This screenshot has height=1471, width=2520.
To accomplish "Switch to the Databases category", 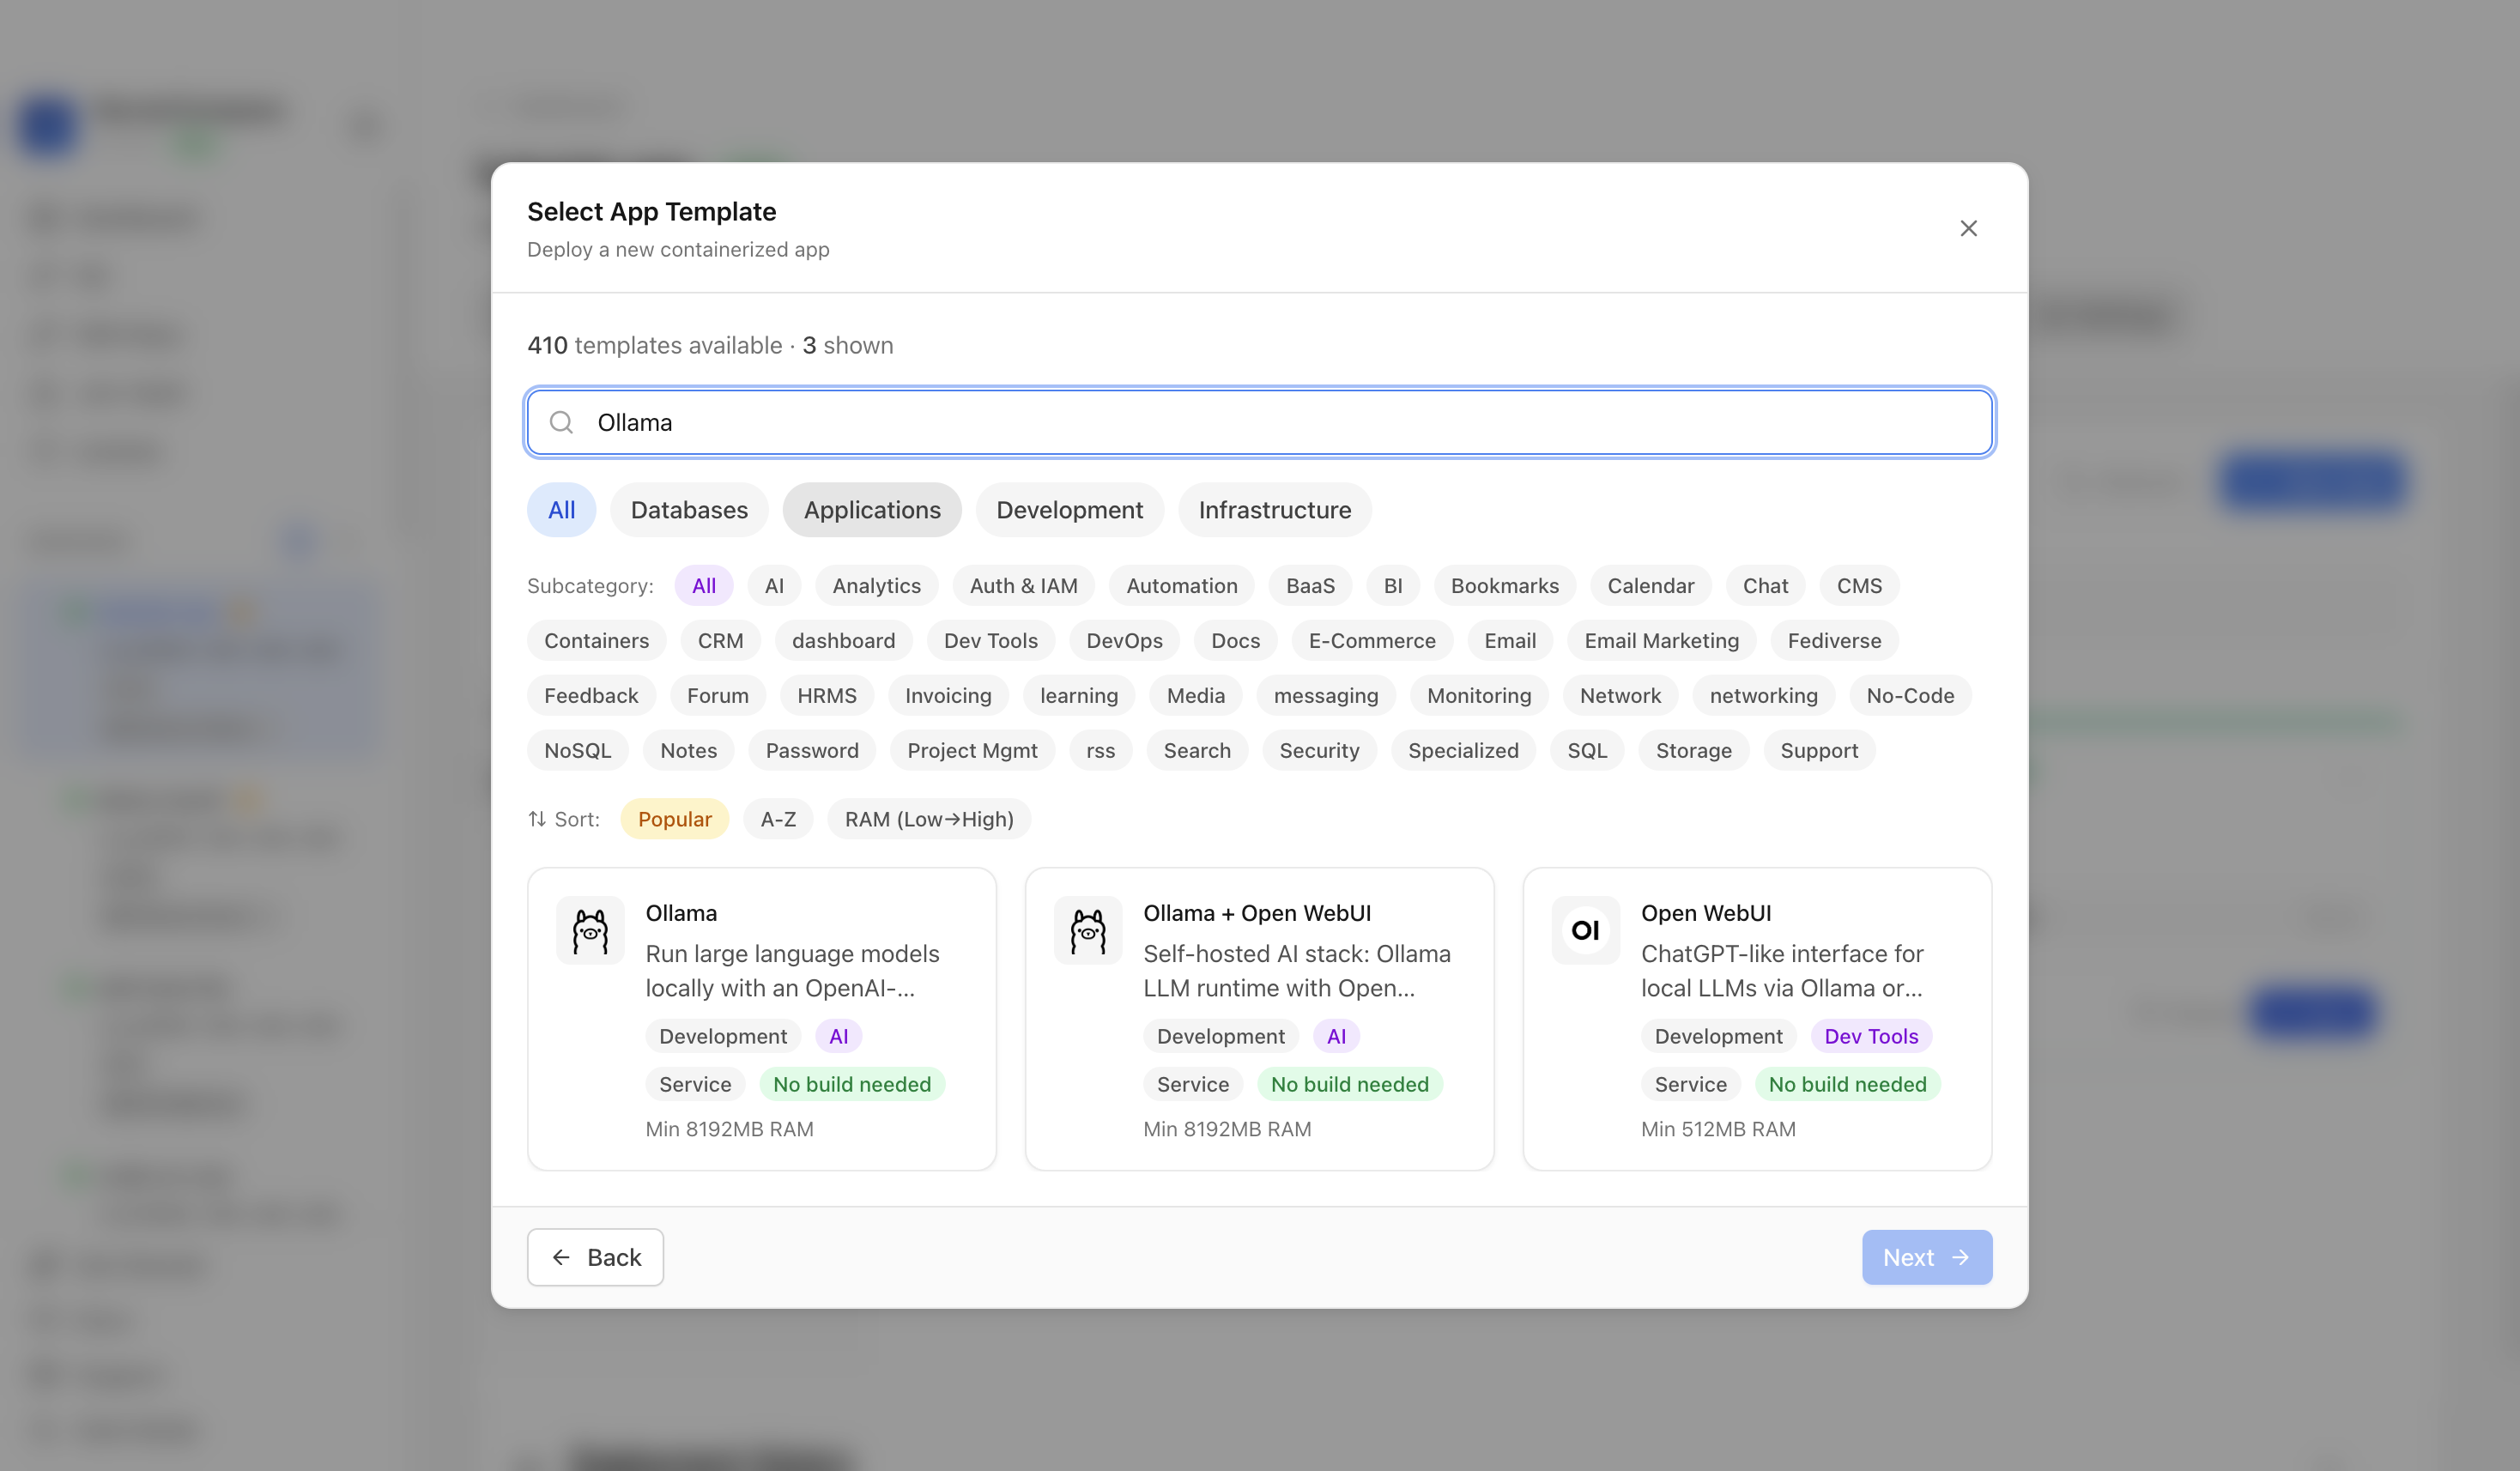I will (x=689, y=510).
